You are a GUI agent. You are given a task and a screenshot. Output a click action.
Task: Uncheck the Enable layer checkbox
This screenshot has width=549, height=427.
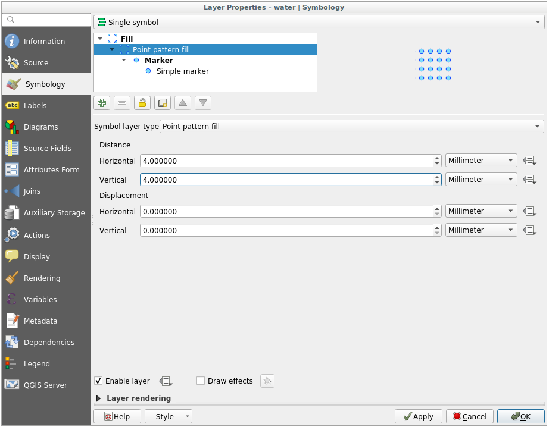pos(99,381)
